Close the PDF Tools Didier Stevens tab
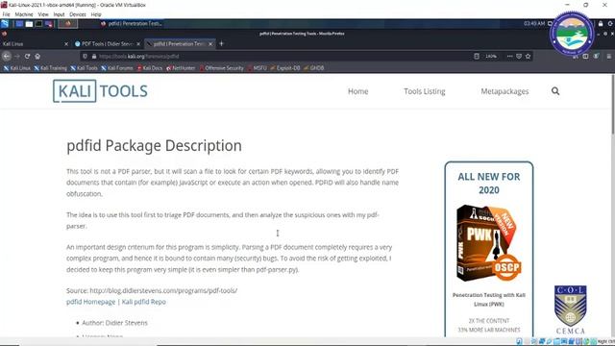Image resolution: width=615 pixels, height=346 pixels. 138,44
